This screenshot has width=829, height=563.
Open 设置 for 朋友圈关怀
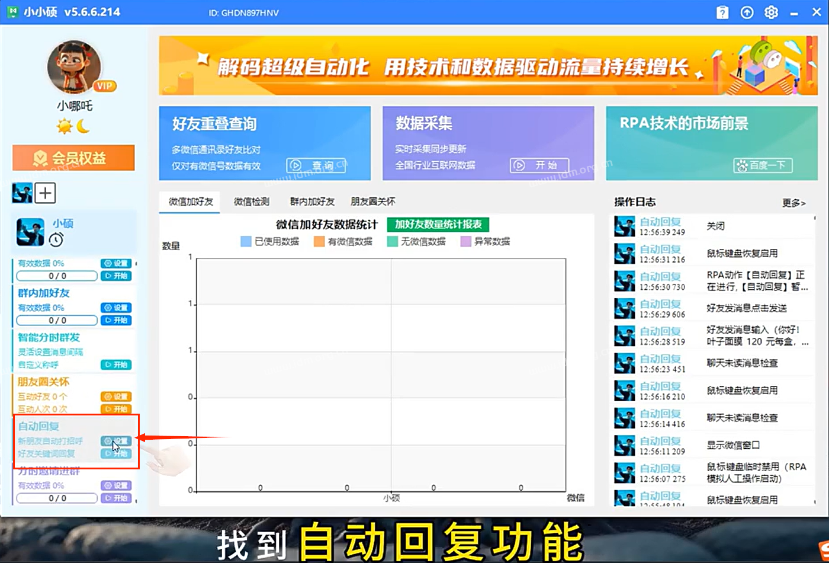pyautogui.click(x=116, y=396)
